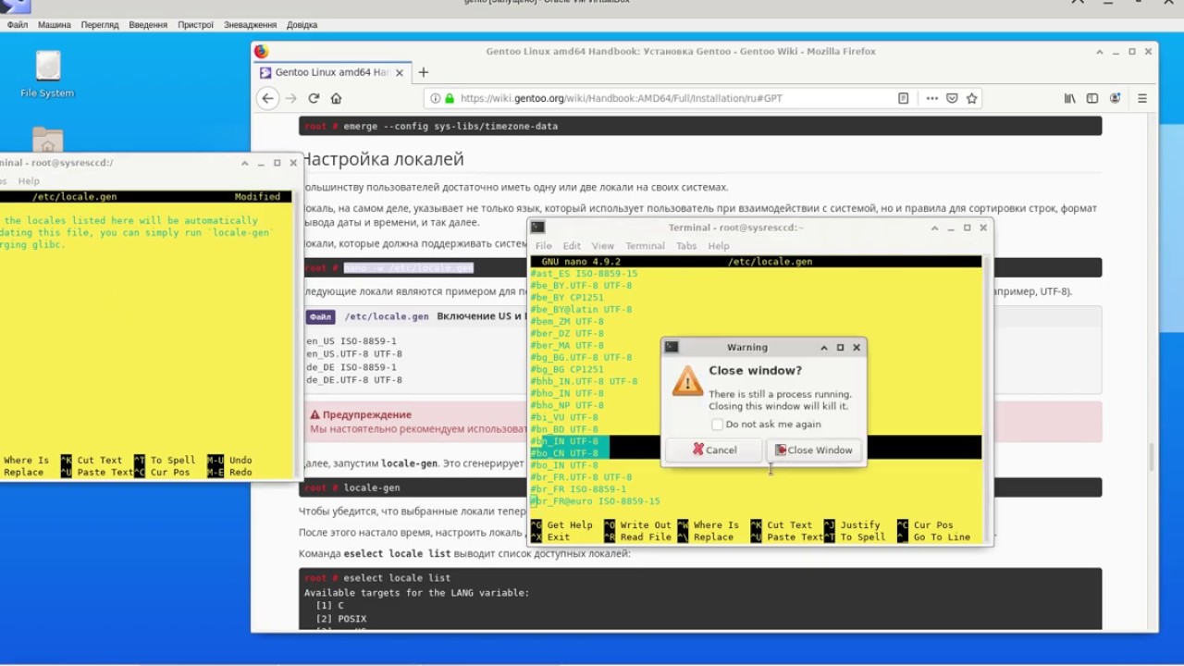Open Help menu in front terminal
The image size is (1184, 666).
(x=719, y=246)
